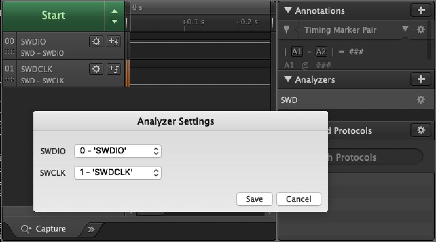
Task: Set trigger edge for SWDCLK channel
Action: 114,69
